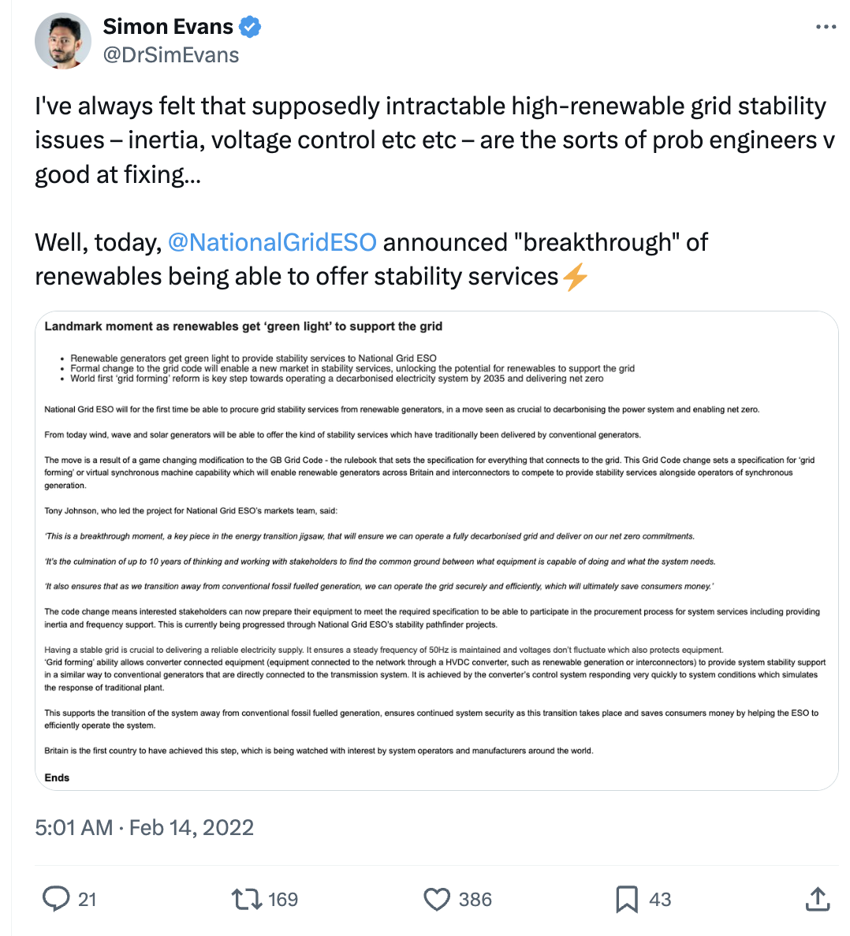Click the share upload icon

click(x=818, y=899)
